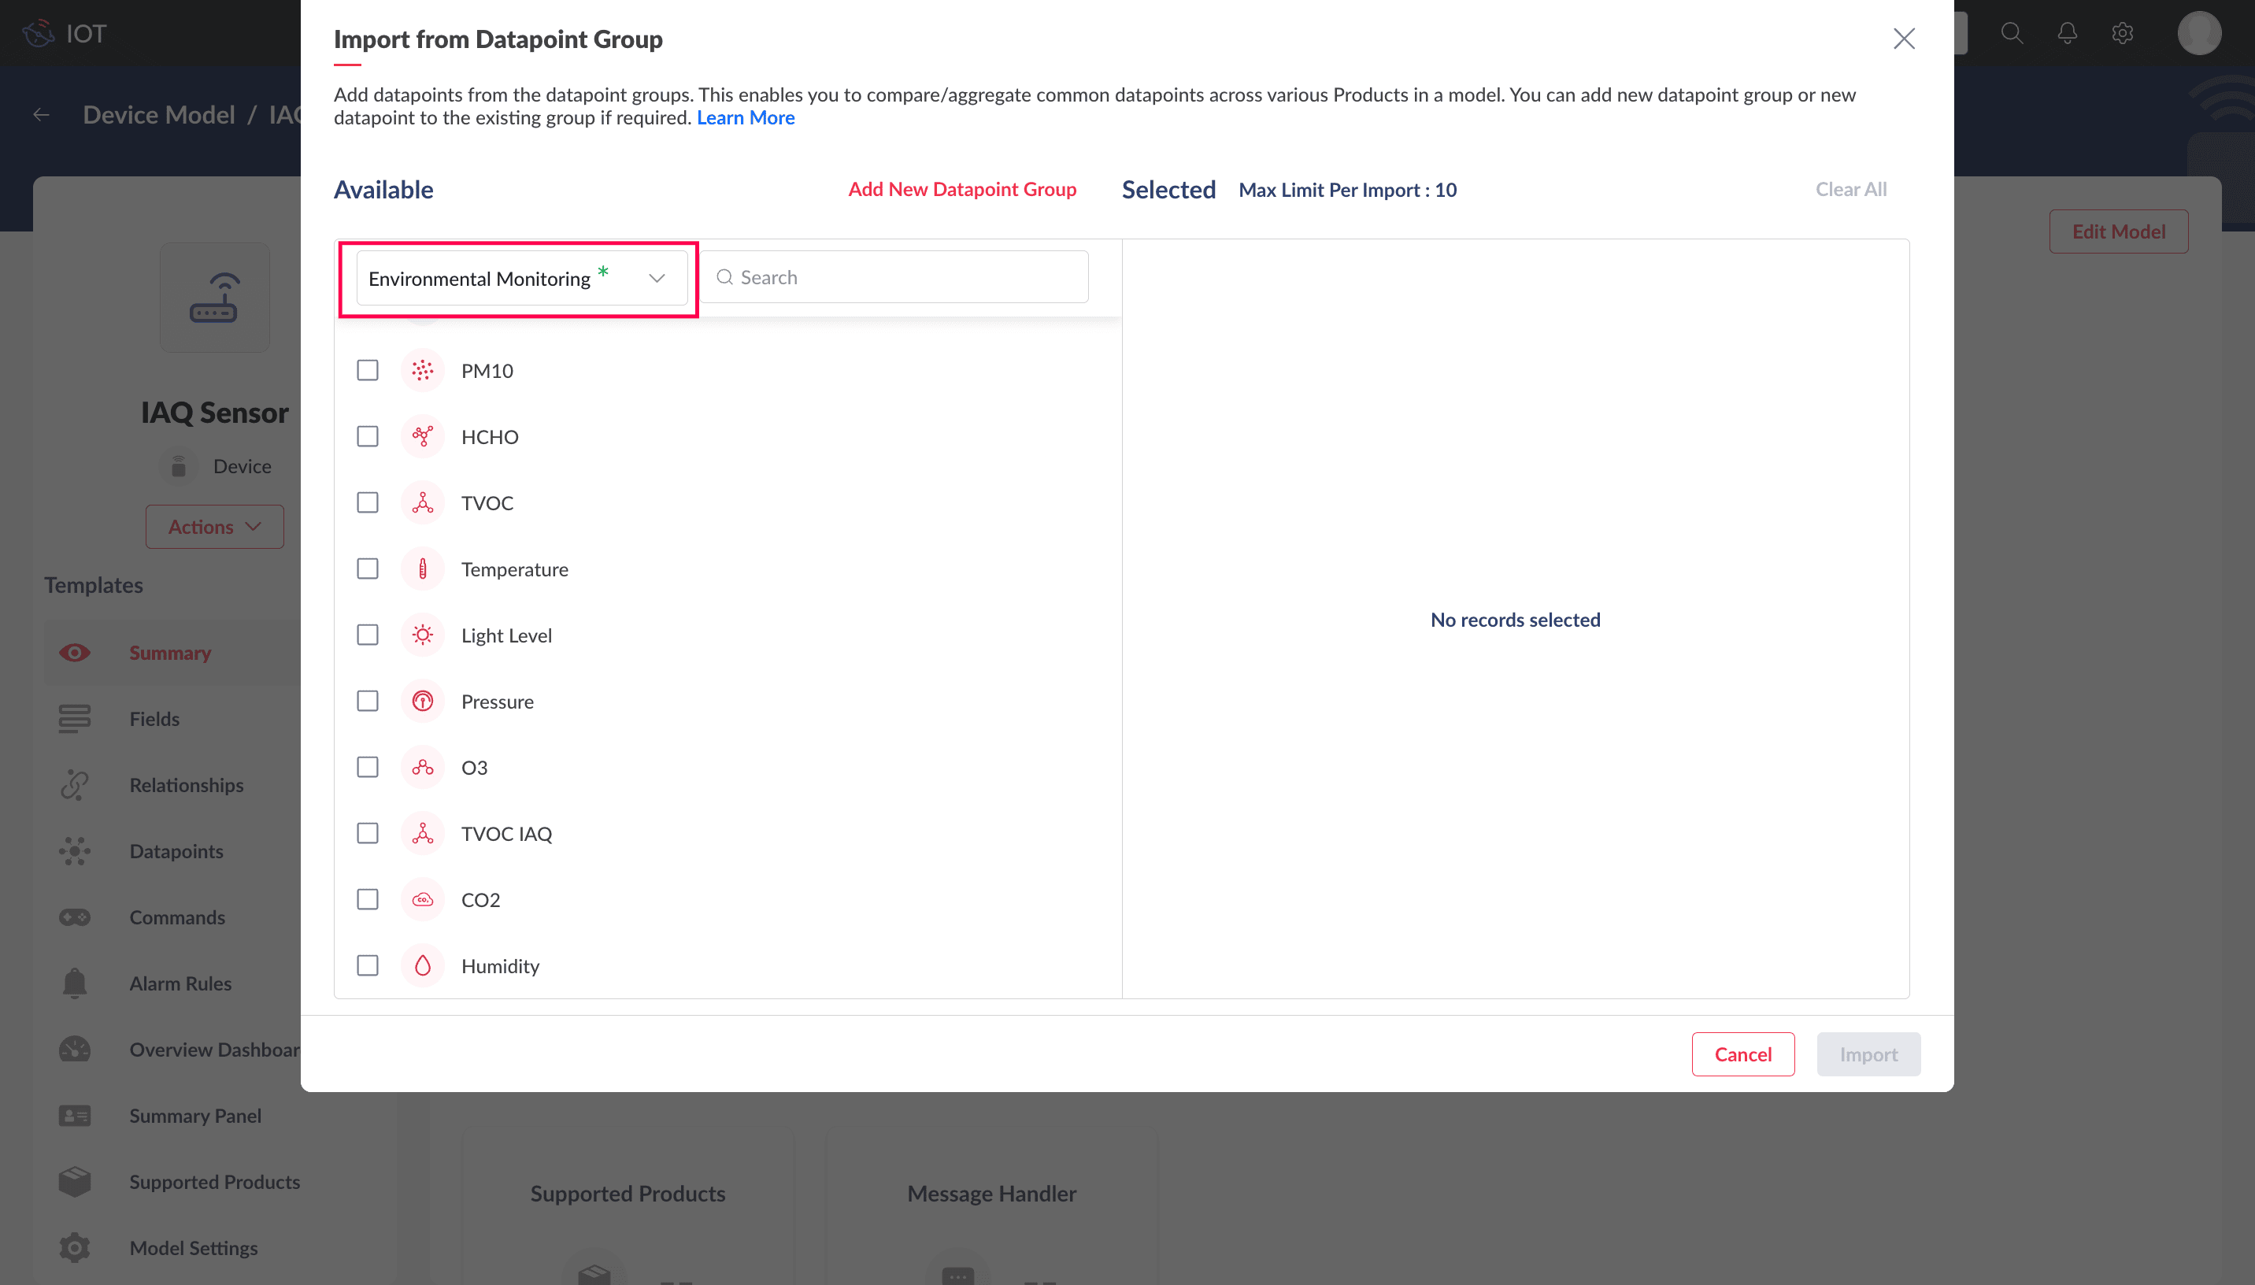2255x1285 pixels.
Task: Select the O3 datapoint checkbox
Action: (x=368, y=767)
